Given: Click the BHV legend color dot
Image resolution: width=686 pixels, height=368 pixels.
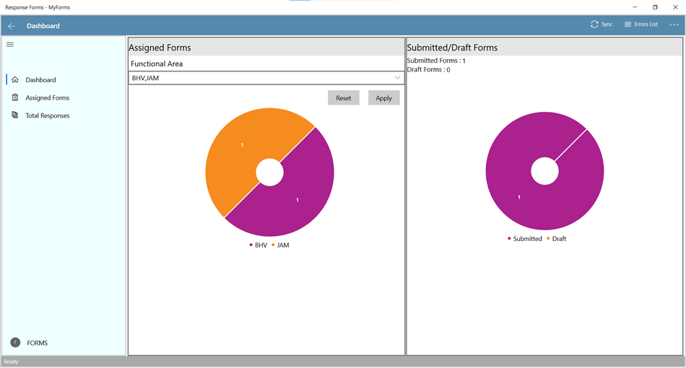Looking at the screenshot, I should pos(251,245).
